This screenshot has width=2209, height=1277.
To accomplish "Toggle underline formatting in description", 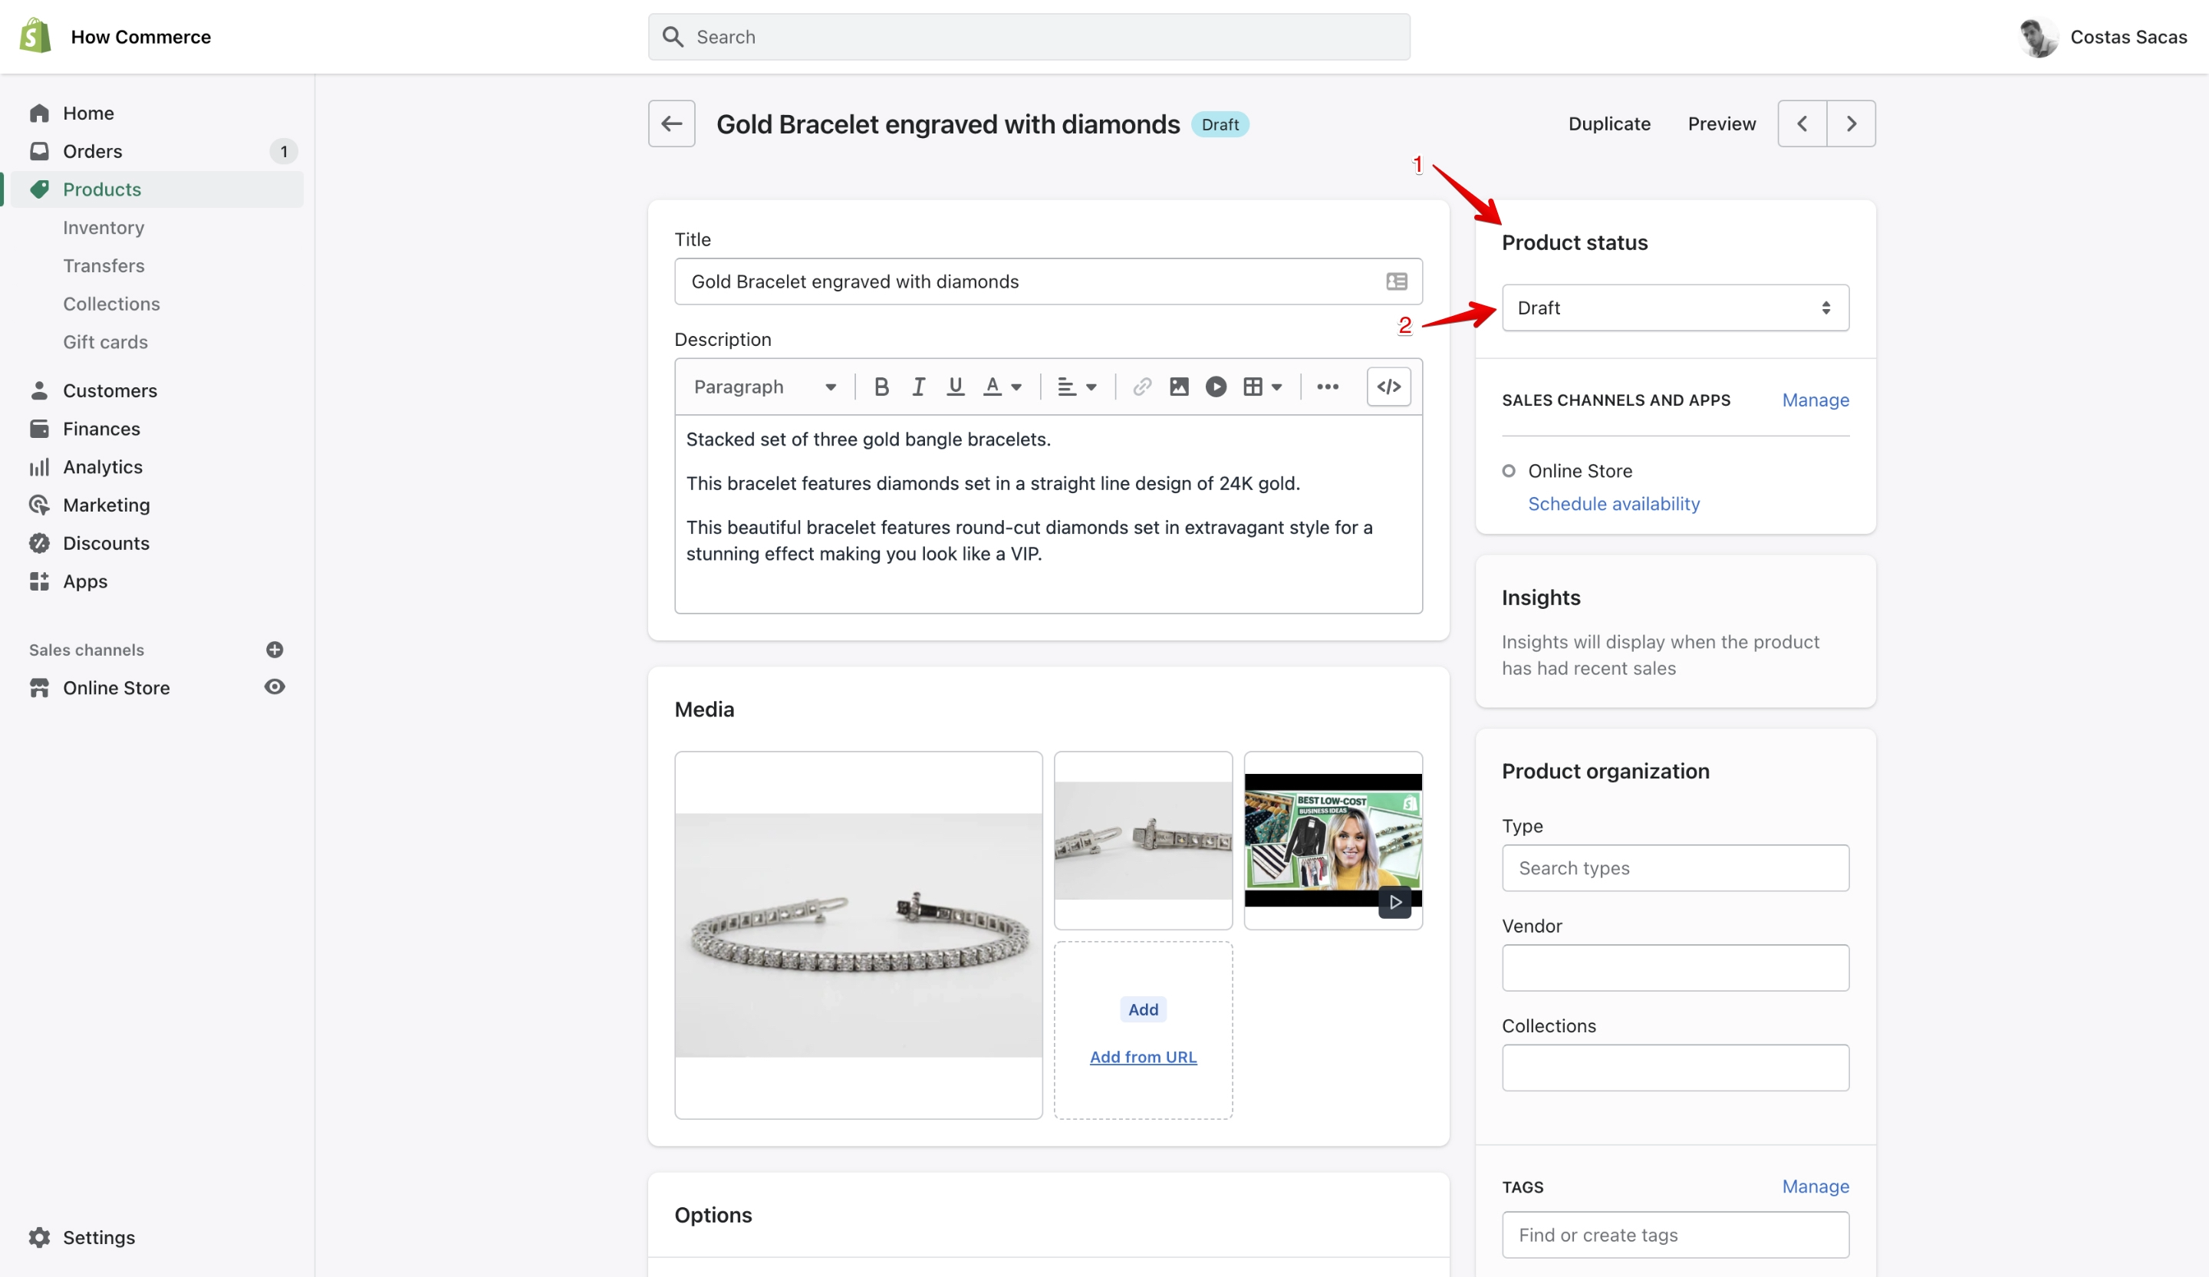I will click(956, 387).
